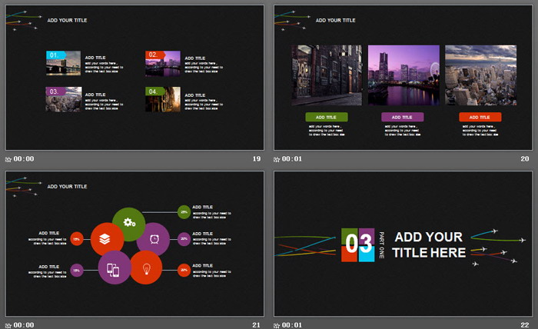The width and height of the screenshot is (538, 329).
Task: Click the transition star icon under slide 21
Action: (x=8, y=324)
